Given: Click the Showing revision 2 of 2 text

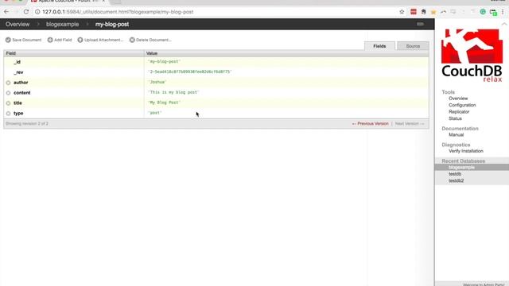Looking at the screenshot, I should click(27, 124).
